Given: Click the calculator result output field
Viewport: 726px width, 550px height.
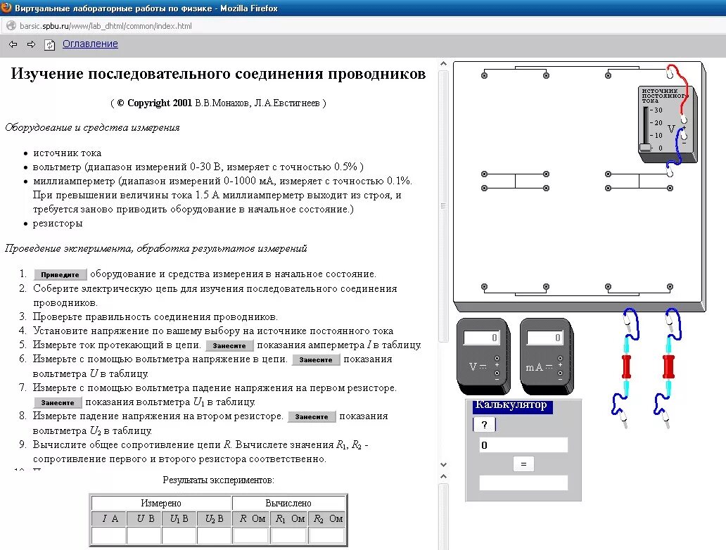Looking at the screenshot, I should [523, 483].
